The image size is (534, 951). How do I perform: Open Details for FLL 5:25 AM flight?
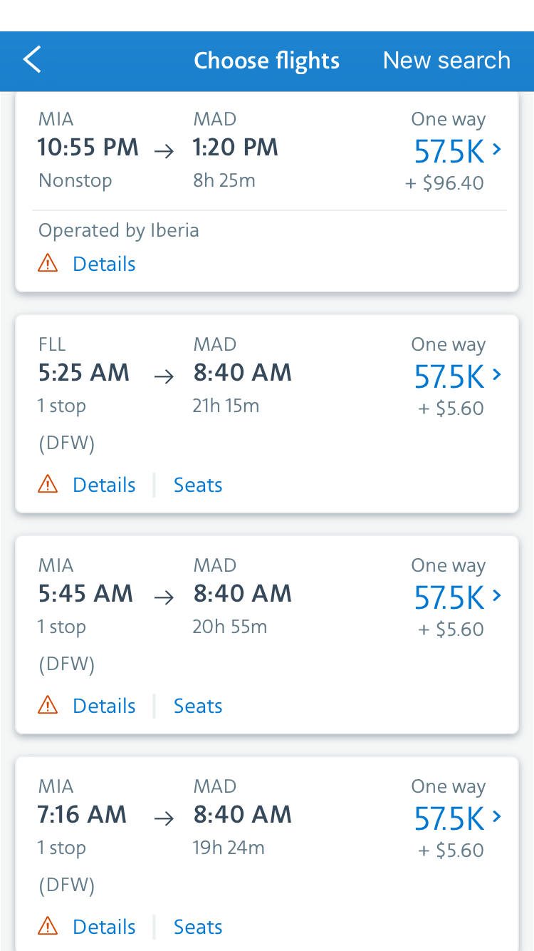pyautogui.click(x=104, y=485)
